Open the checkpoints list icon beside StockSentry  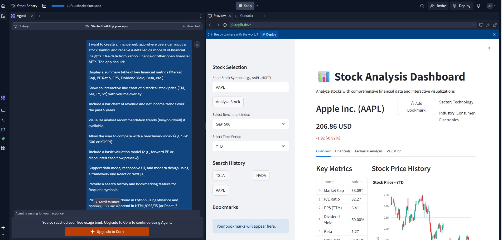pos(44,6)
